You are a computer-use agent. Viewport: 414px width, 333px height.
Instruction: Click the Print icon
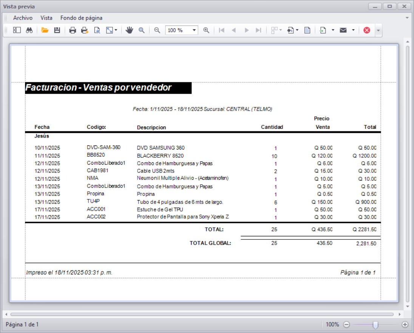pos(73,30)
